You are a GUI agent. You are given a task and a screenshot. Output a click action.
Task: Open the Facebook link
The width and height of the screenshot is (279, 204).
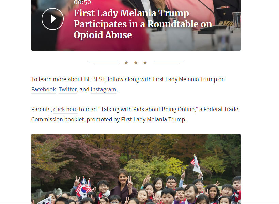pos(44,89)
